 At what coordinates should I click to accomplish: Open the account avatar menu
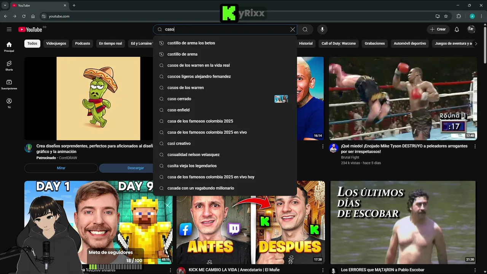[x=471, y=29]
